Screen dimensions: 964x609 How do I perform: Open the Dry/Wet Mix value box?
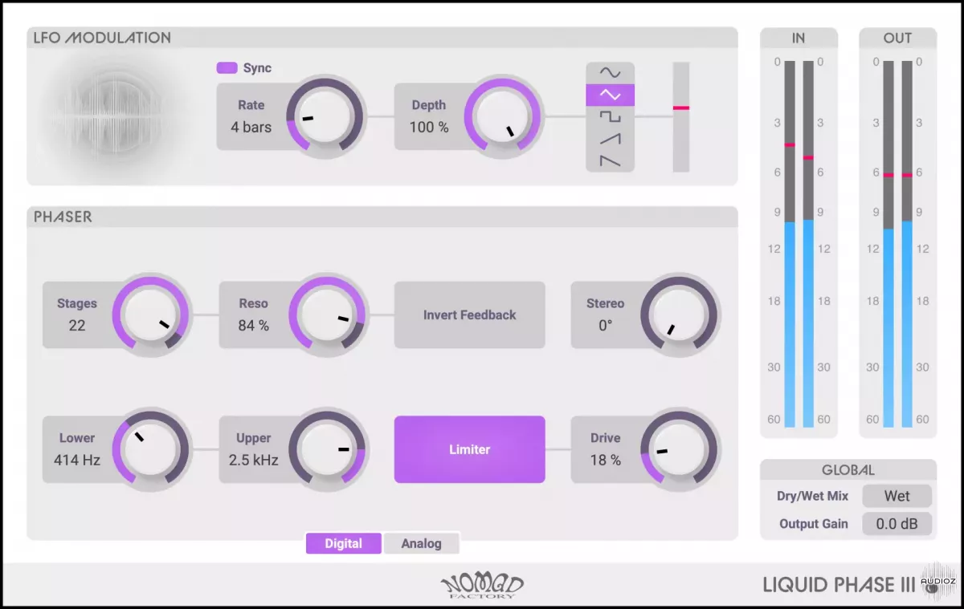pos(897,496)
